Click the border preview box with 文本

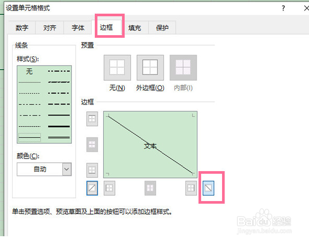click(x=150, y=144)
